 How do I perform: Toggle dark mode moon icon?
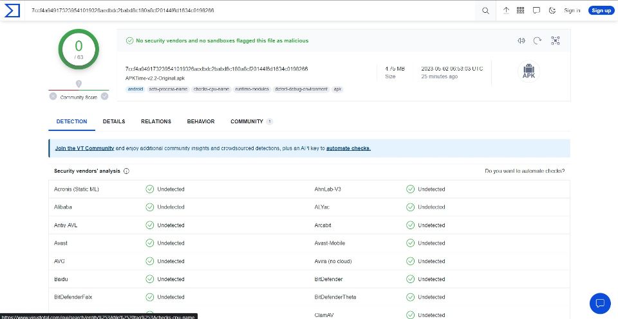click(552, 11)
